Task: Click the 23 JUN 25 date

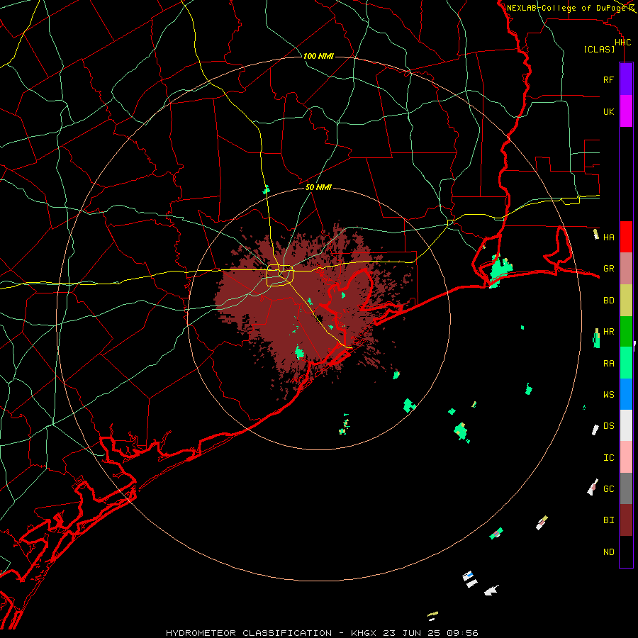Action: (x=412, y=633)
